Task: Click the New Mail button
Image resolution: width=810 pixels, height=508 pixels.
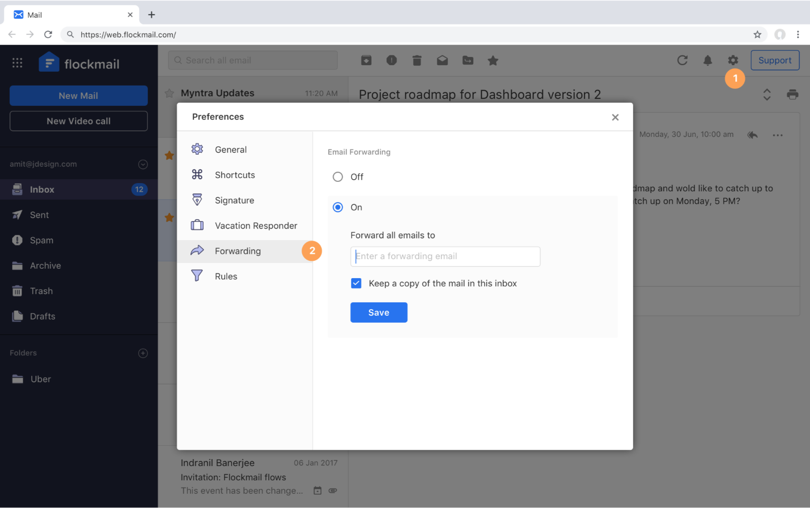Action: (79, 95)
